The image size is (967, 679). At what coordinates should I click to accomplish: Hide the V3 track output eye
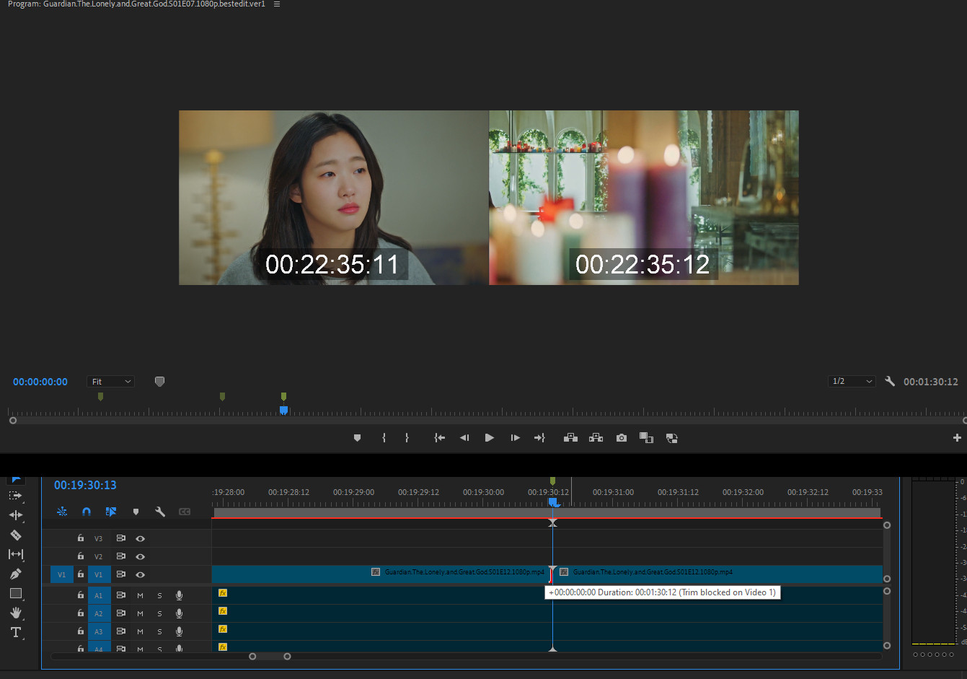pyautogui.click(x=141, y=538)
